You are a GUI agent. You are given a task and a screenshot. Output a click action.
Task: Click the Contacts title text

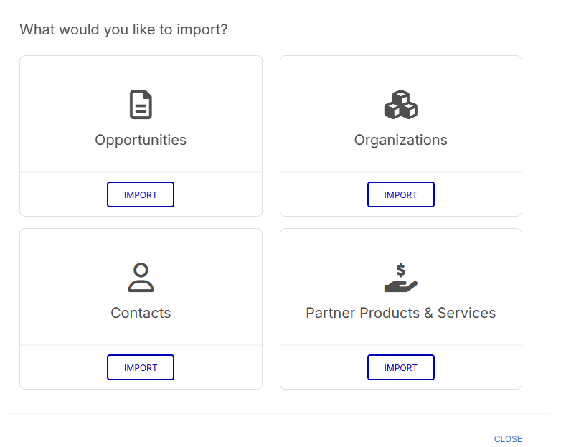coord(141,313)
